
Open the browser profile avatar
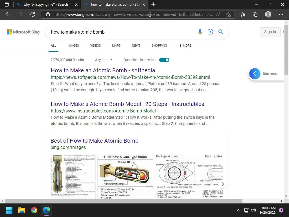(268, 14)
